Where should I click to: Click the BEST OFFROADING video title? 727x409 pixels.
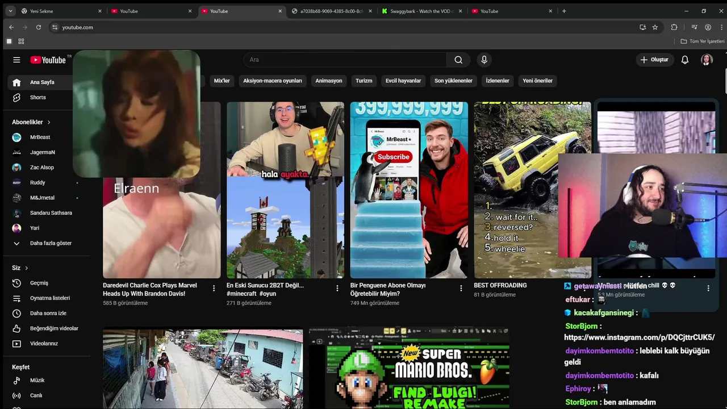500,286
